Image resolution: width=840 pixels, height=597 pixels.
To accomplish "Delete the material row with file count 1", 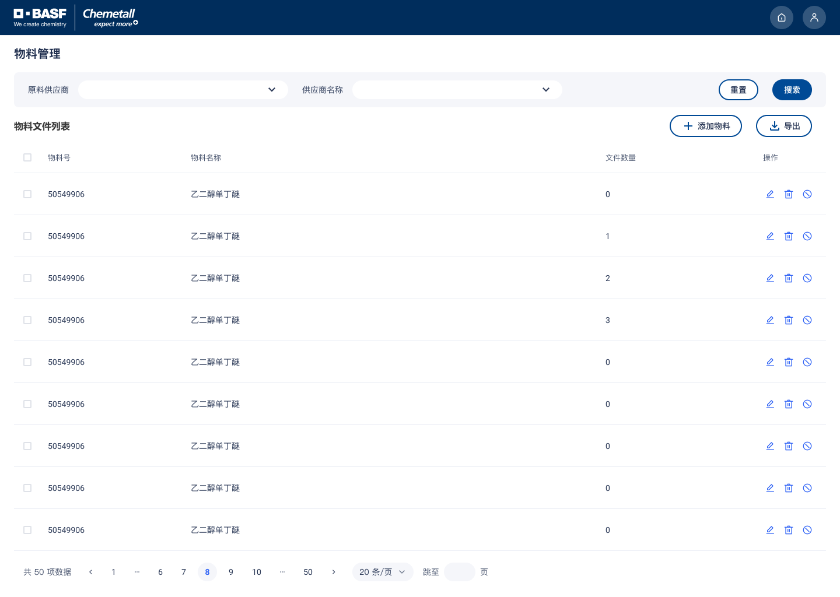I will tap(789, 236).
